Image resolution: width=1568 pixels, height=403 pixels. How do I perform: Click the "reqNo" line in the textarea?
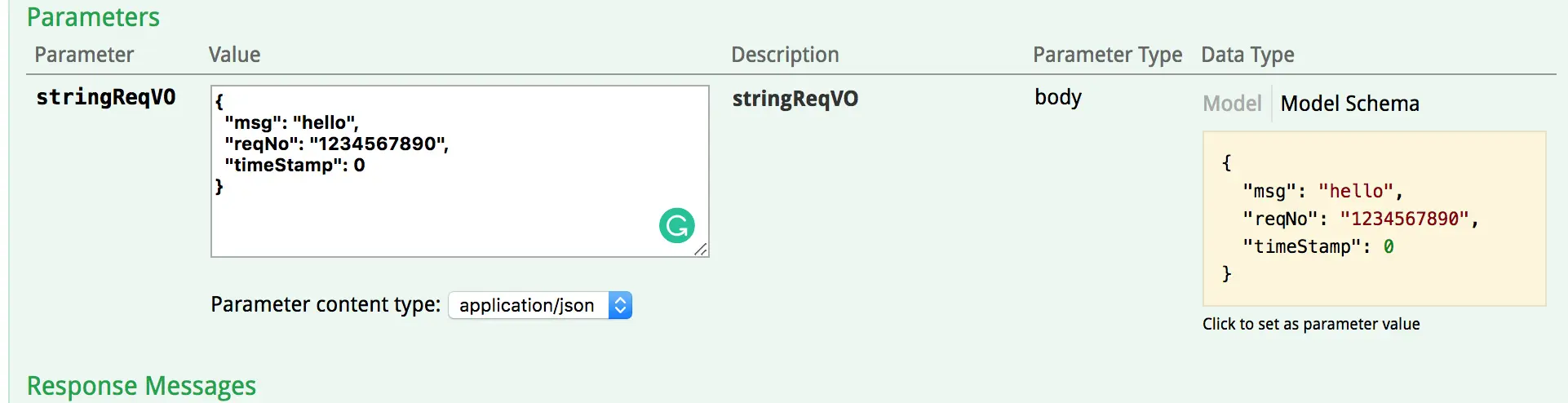[337, 144]
